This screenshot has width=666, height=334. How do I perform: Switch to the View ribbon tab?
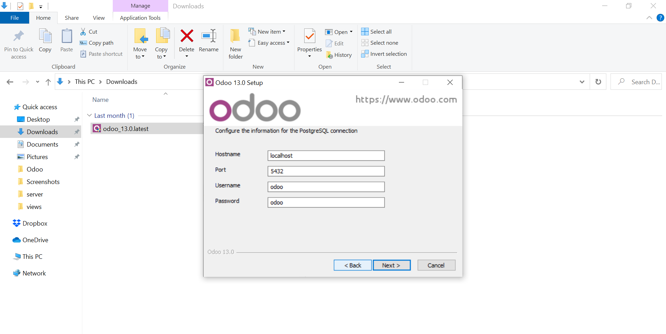point(99,18)
